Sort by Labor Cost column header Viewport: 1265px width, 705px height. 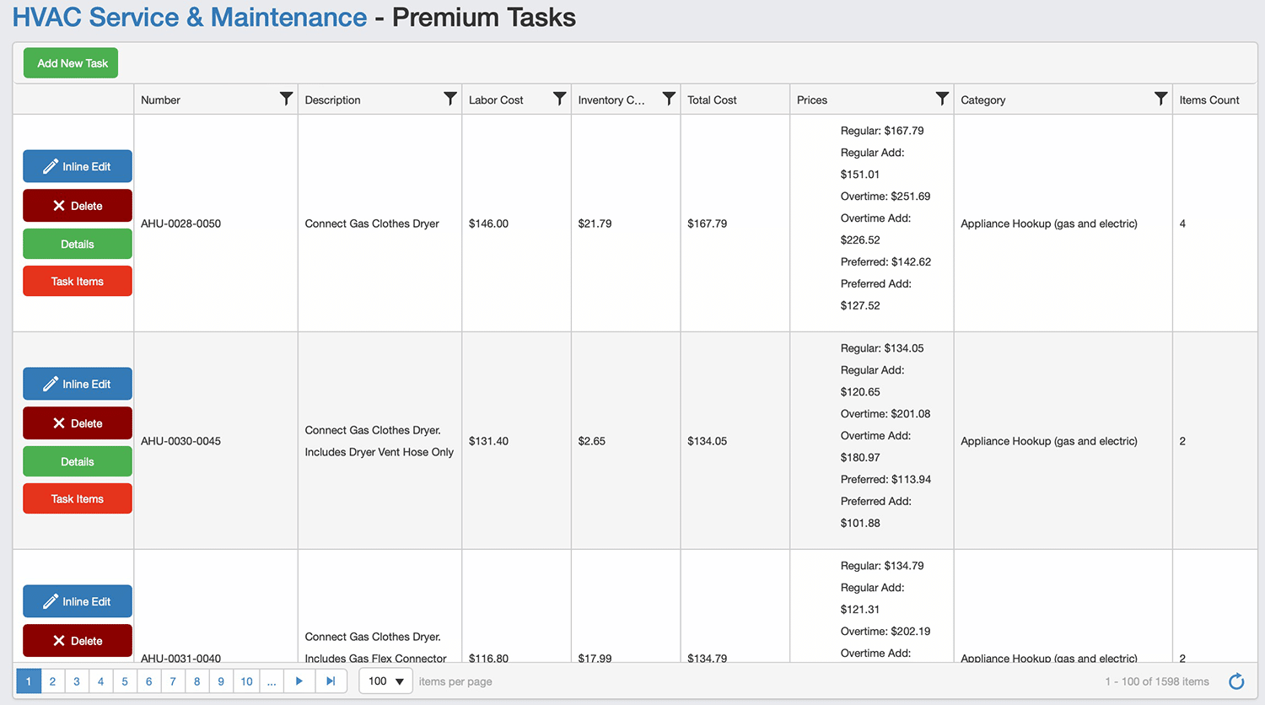[496, 100]
